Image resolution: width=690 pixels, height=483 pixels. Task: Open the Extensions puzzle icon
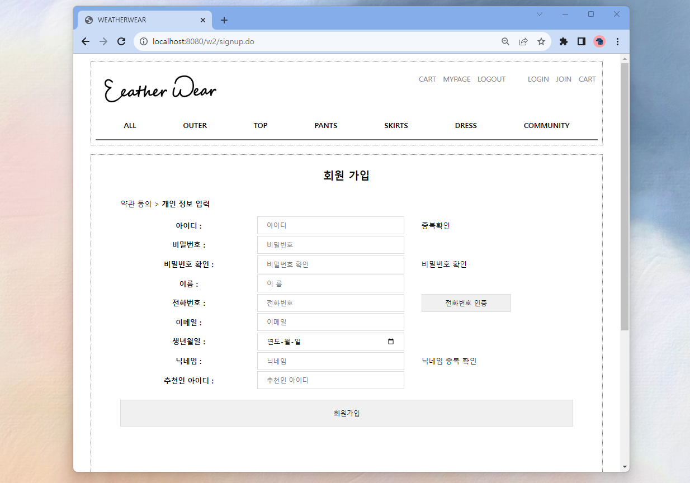coord(564,41)
